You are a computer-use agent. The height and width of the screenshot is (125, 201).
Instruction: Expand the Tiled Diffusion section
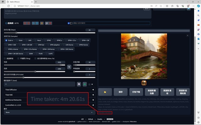tap(49, 90)
